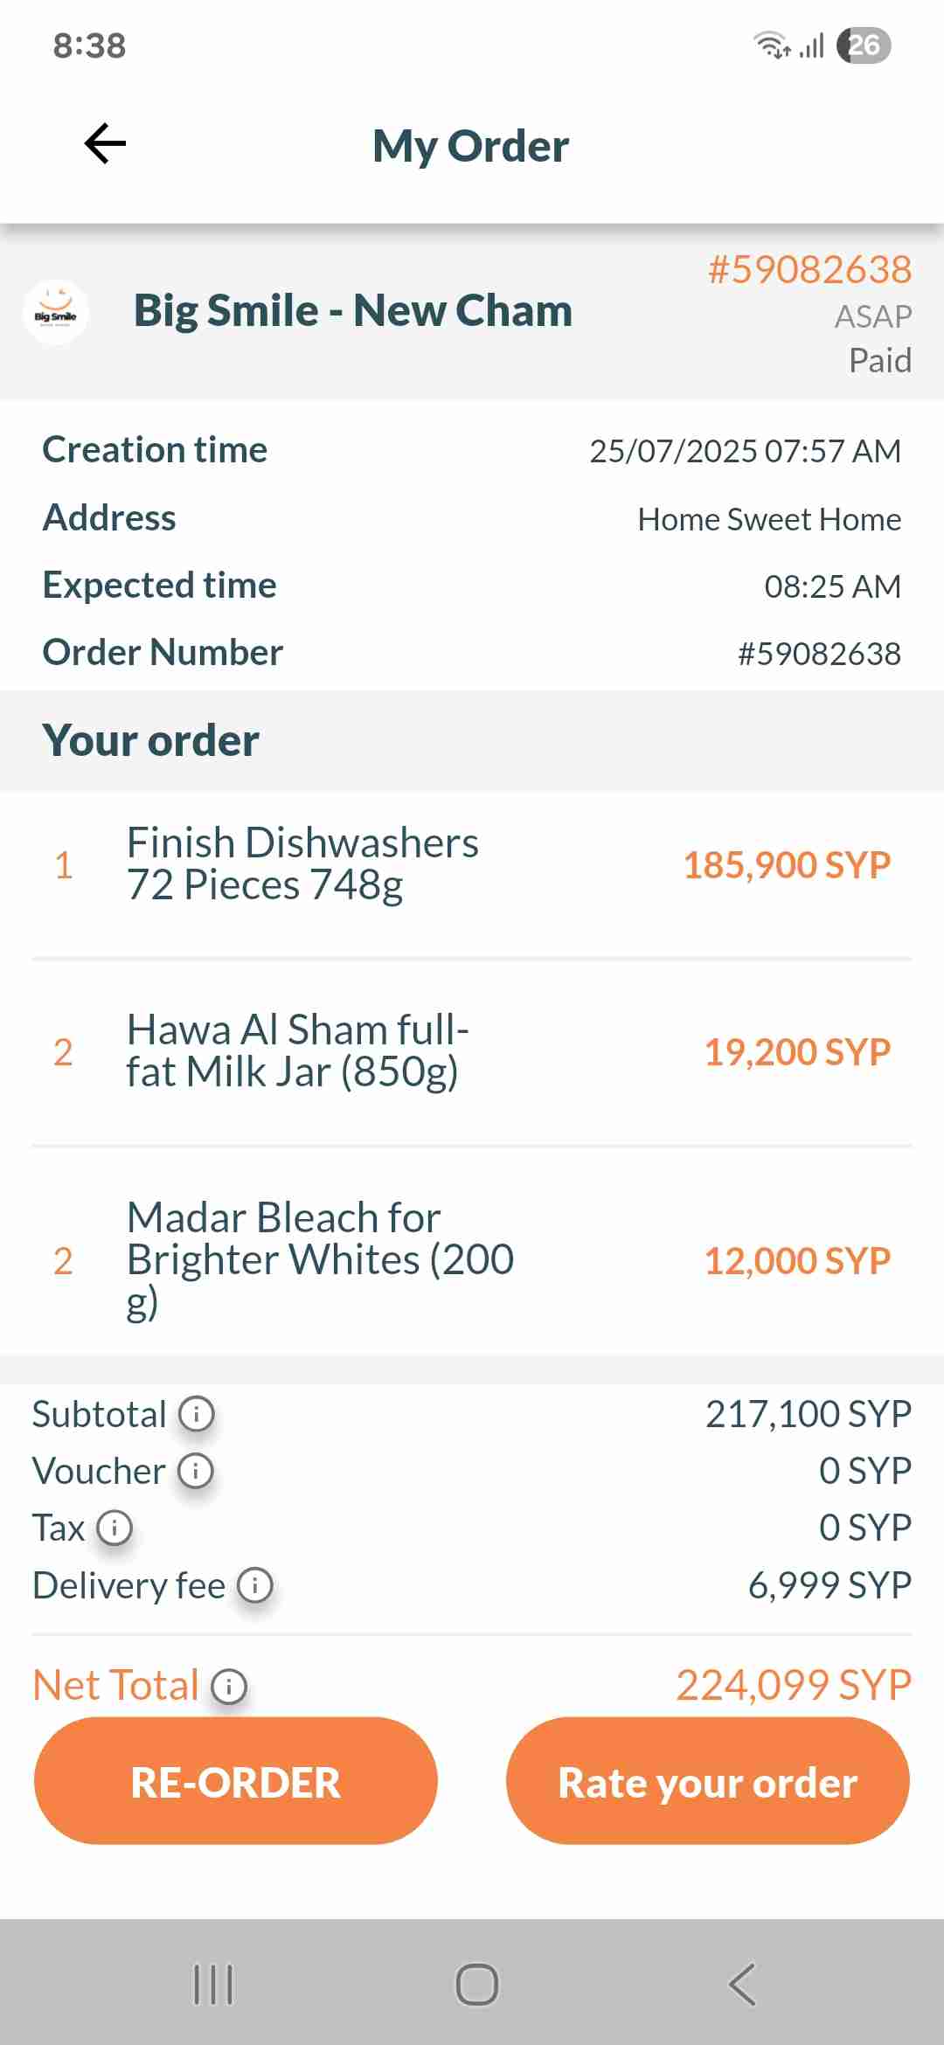Tap Rate your order button

pos(707,1781)
